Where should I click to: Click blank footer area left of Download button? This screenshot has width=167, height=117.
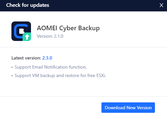point(50,107)
